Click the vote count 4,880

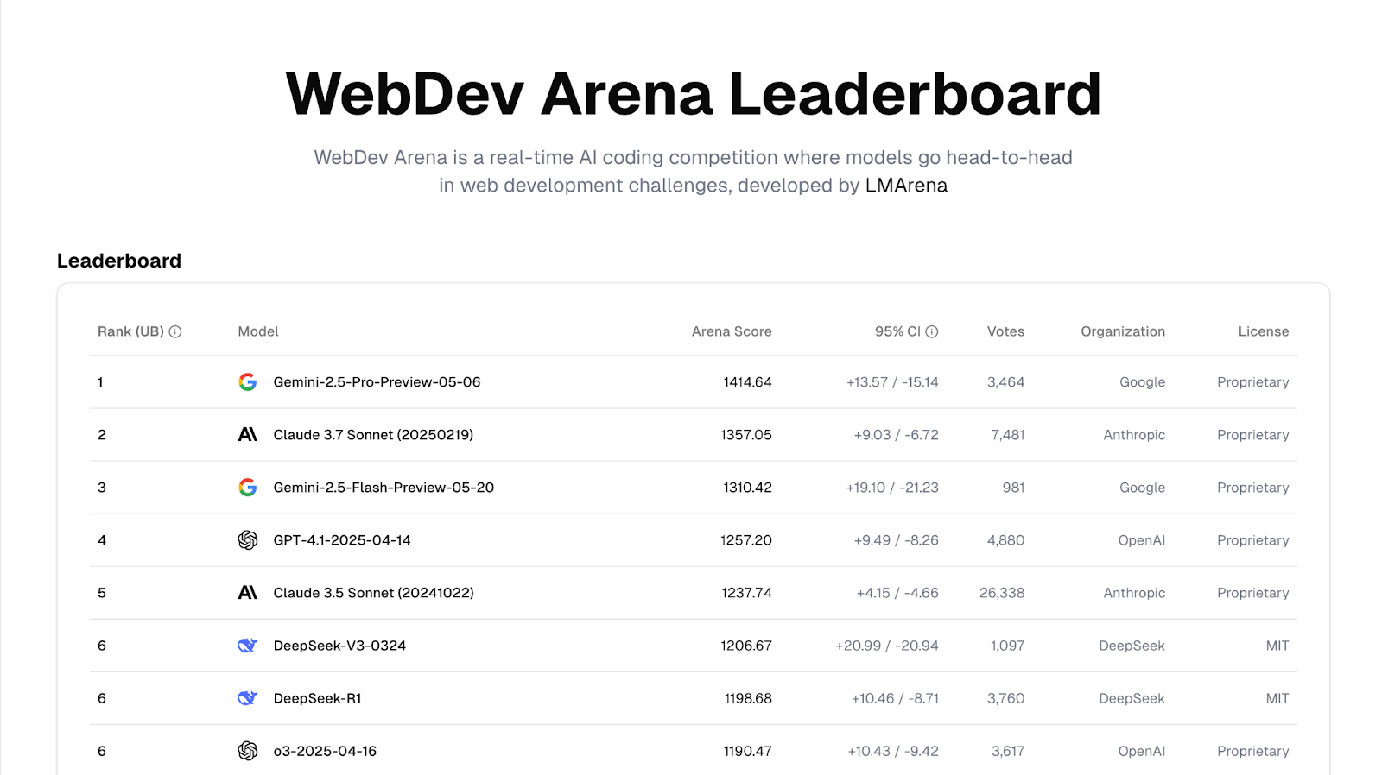[1006, 540]
